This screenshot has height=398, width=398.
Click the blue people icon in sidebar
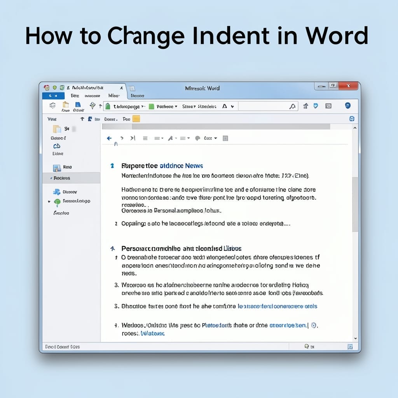(56, 192)
